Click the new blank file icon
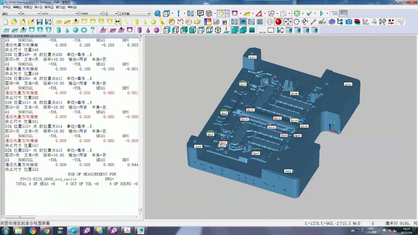The width and height of the screenshot is (418, 235). pyautogui.click(x=5, y=22)
